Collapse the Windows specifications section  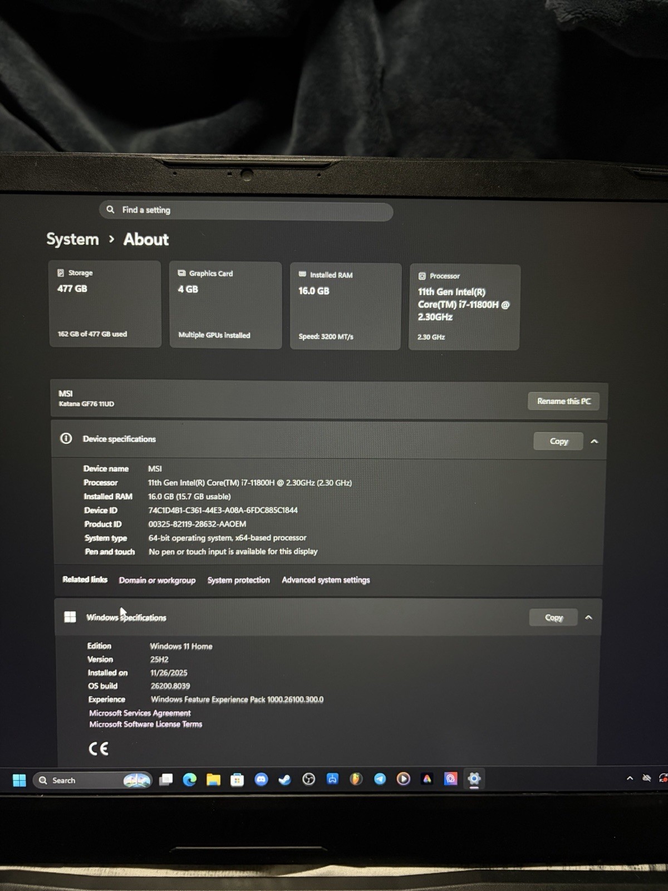(588, 617)
